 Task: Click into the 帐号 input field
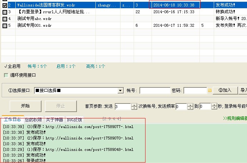coord(155,91)
